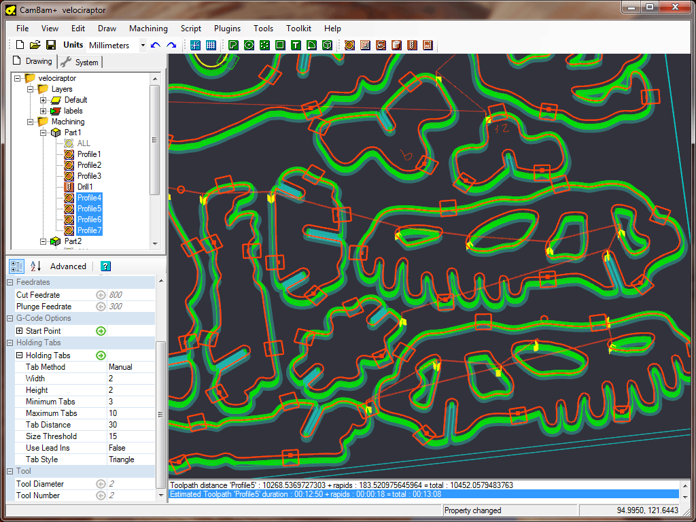696x522 pixels.
Task: Select the Draw Text tool icon
Action: (x=296, y=46)
